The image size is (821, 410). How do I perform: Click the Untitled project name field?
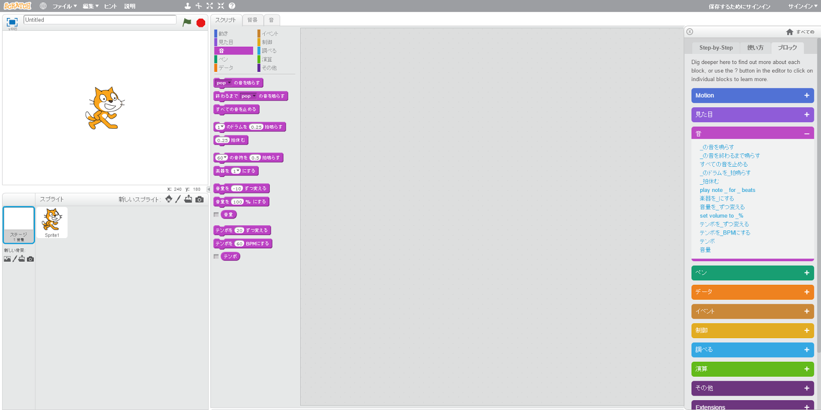click(100, 20)
